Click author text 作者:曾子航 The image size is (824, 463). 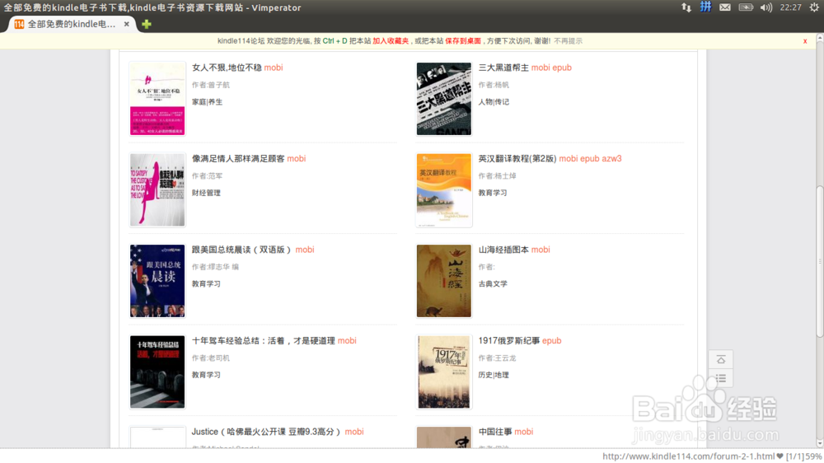(210, 85)
